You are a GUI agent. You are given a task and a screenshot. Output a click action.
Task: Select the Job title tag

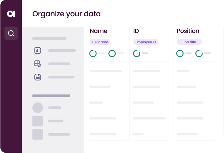coord(189,42)
